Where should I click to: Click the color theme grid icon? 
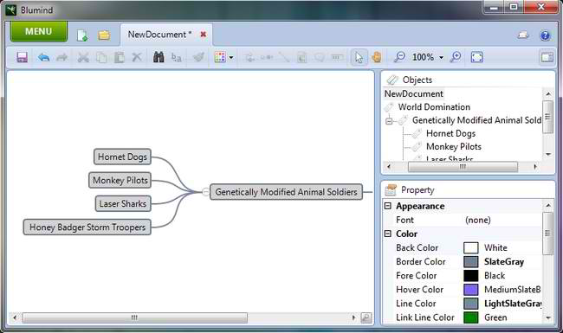(x=220, y=57)
